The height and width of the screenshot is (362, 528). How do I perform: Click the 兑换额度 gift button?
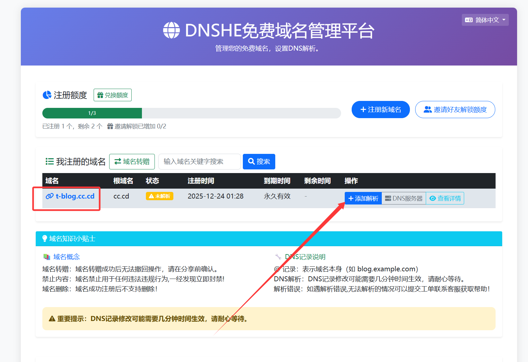pyautogui.click(x=112, y=95)
